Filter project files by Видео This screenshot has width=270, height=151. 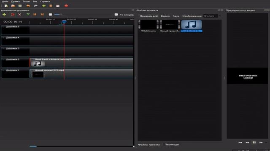pyautogui.click(x=165, y=16)
